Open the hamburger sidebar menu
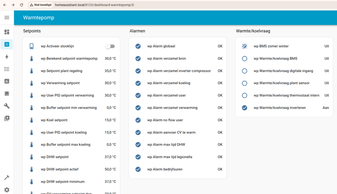337x194 pixels. click(x=7, y=18)
